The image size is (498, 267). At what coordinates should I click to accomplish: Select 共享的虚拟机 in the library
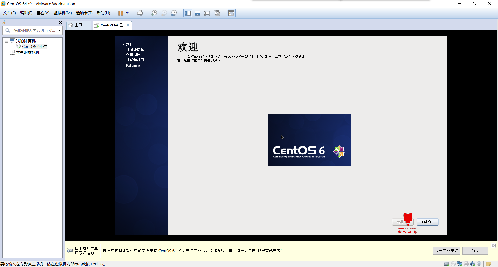click(28, 52)
